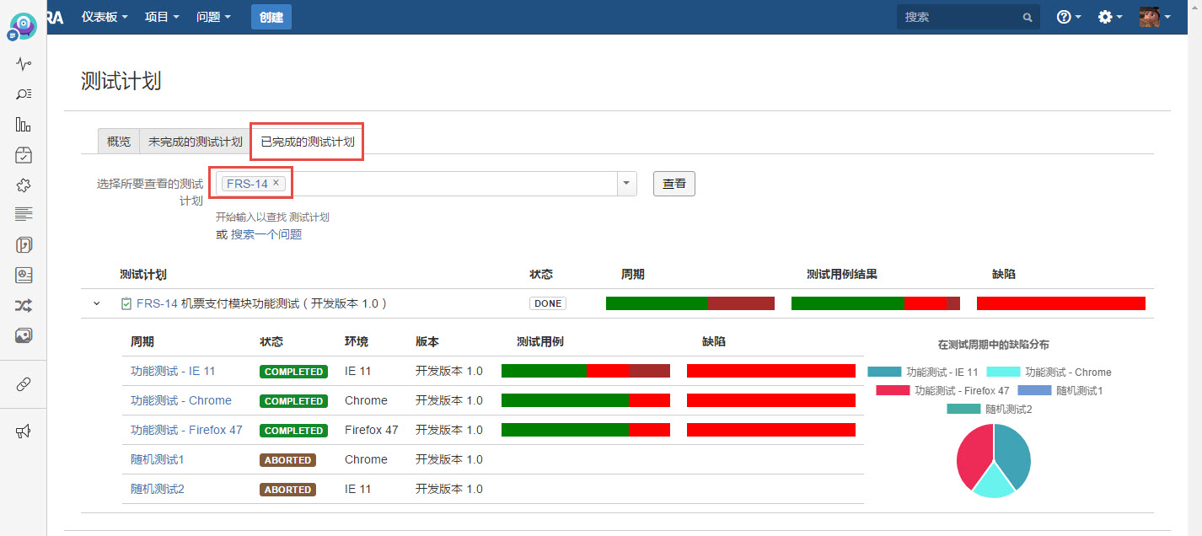Image resolution: width=1202 pixels, height=536 pixels.
Task: Switch to the 未完成的测试计划 tab
Action: [196, 142]
